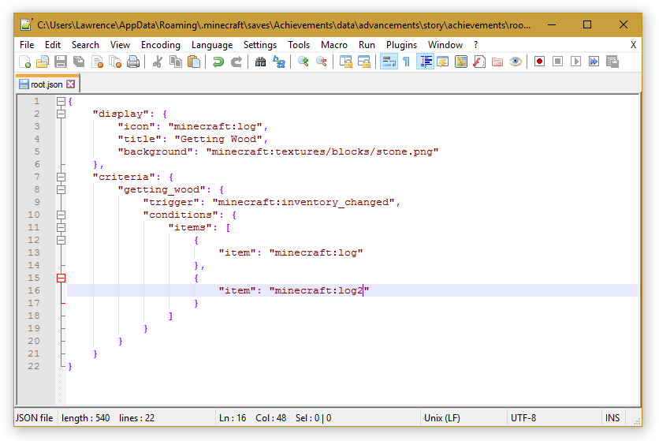Click the Zoom In magnifier icon
The height and width of the screenshot is (441, 659).
click(303, 62)
